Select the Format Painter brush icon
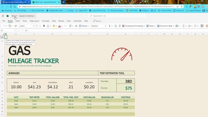Image resolution: width=208 pixels, height=117 pixels. click(x=16, y=26)
